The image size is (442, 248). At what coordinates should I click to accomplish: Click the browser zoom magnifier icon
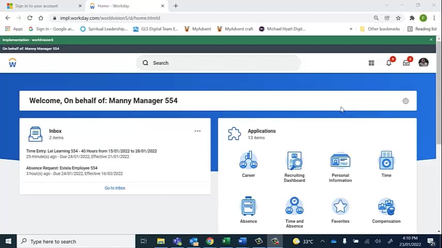[x=376, y=18]
